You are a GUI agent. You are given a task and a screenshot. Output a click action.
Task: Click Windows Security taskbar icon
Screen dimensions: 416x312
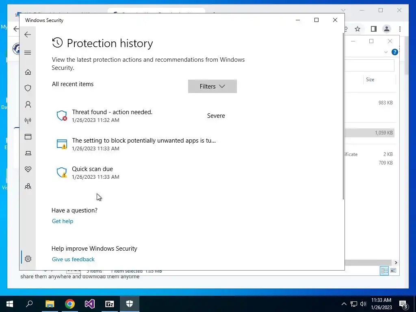coord(130,304)
